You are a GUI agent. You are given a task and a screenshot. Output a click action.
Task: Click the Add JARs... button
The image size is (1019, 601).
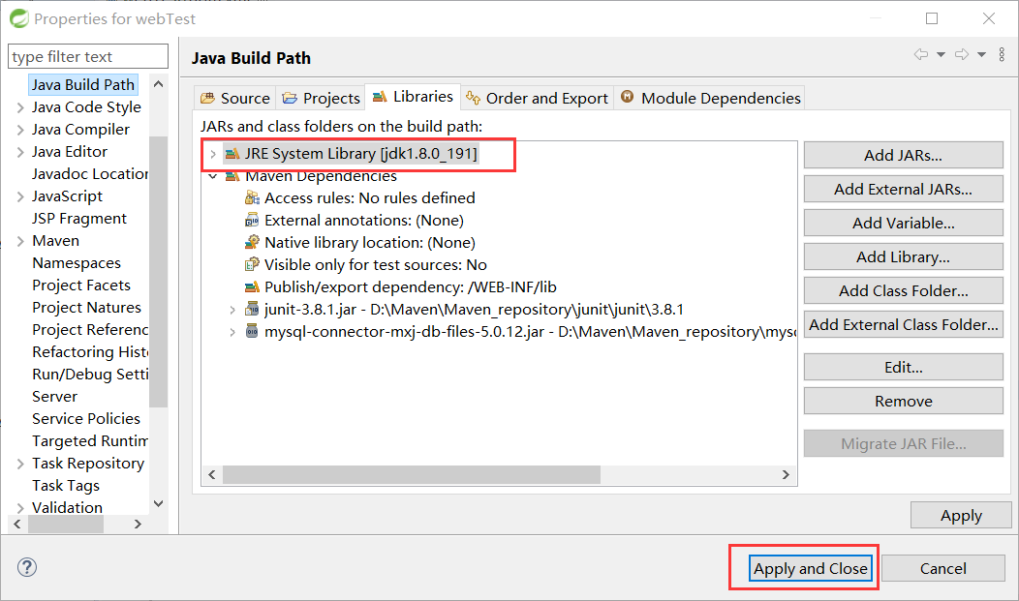pos(904,155)
